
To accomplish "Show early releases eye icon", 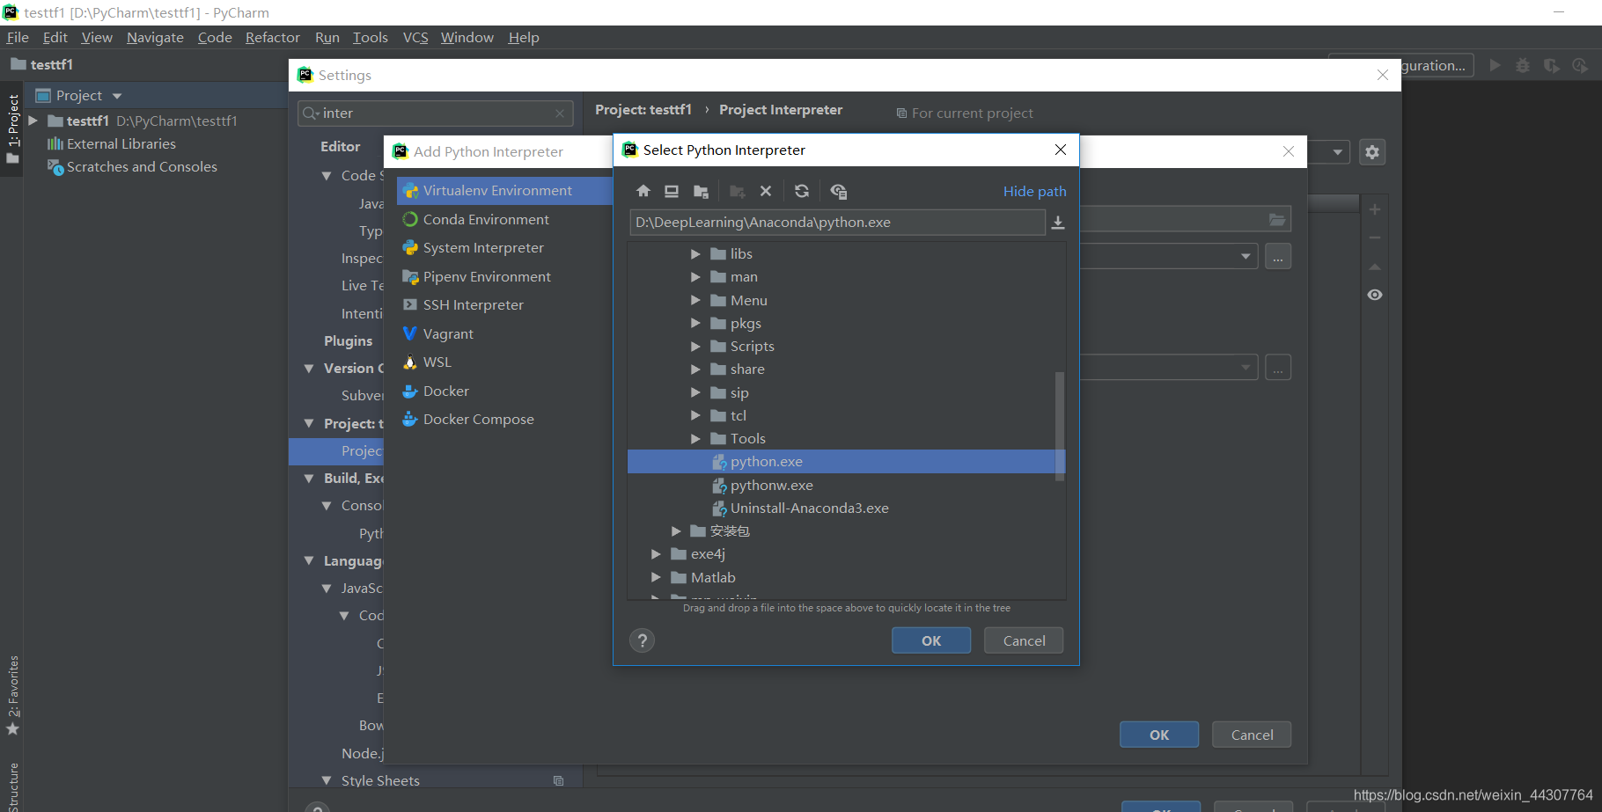I will pos(1375,295).
